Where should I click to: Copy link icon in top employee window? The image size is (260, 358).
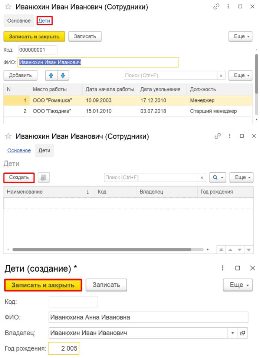tap(216, 7)
